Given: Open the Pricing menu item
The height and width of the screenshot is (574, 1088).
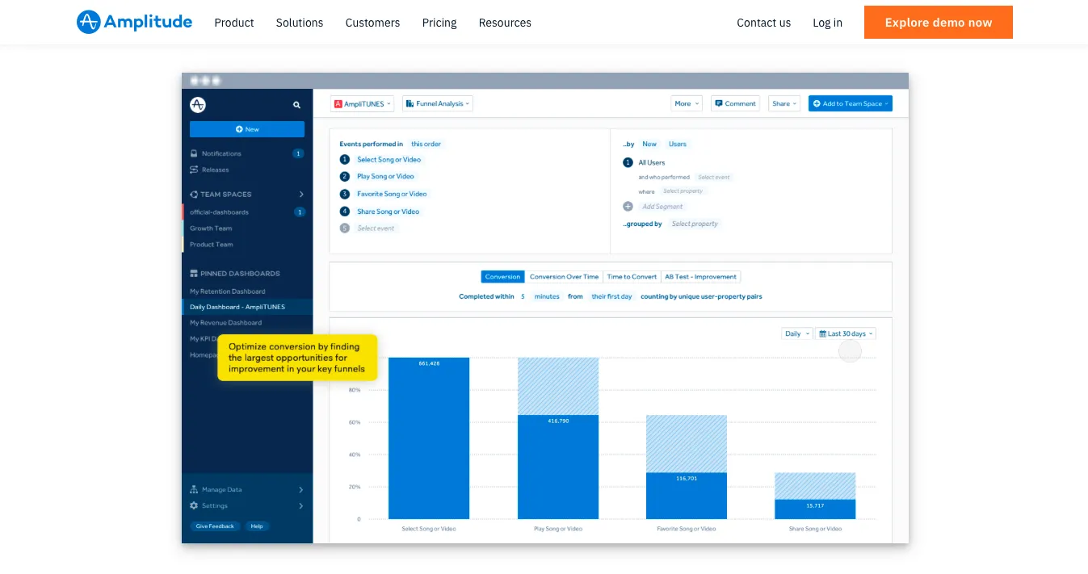Looking at the screenshot, I should (439, 23).
